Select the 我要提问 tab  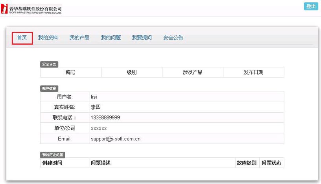pos(142,38)
